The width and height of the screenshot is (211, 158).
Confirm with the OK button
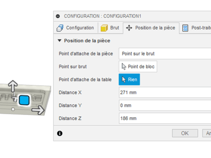(x=185, y=133)
